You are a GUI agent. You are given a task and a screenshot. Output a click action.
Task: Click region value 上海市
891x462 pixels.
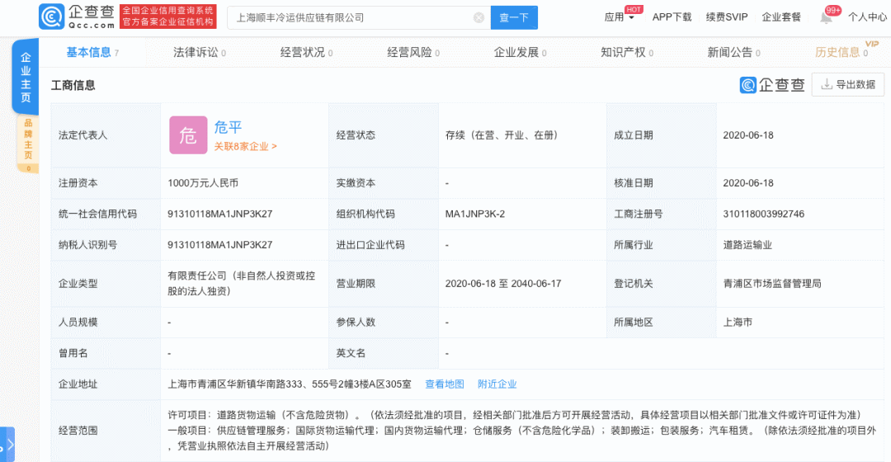(738, 323)
